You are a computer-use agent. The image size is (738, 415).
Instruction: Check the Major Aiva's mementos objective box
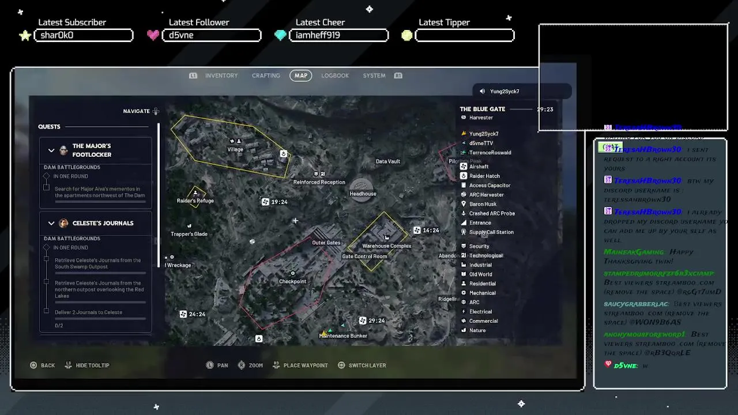(x=47, y=187)
